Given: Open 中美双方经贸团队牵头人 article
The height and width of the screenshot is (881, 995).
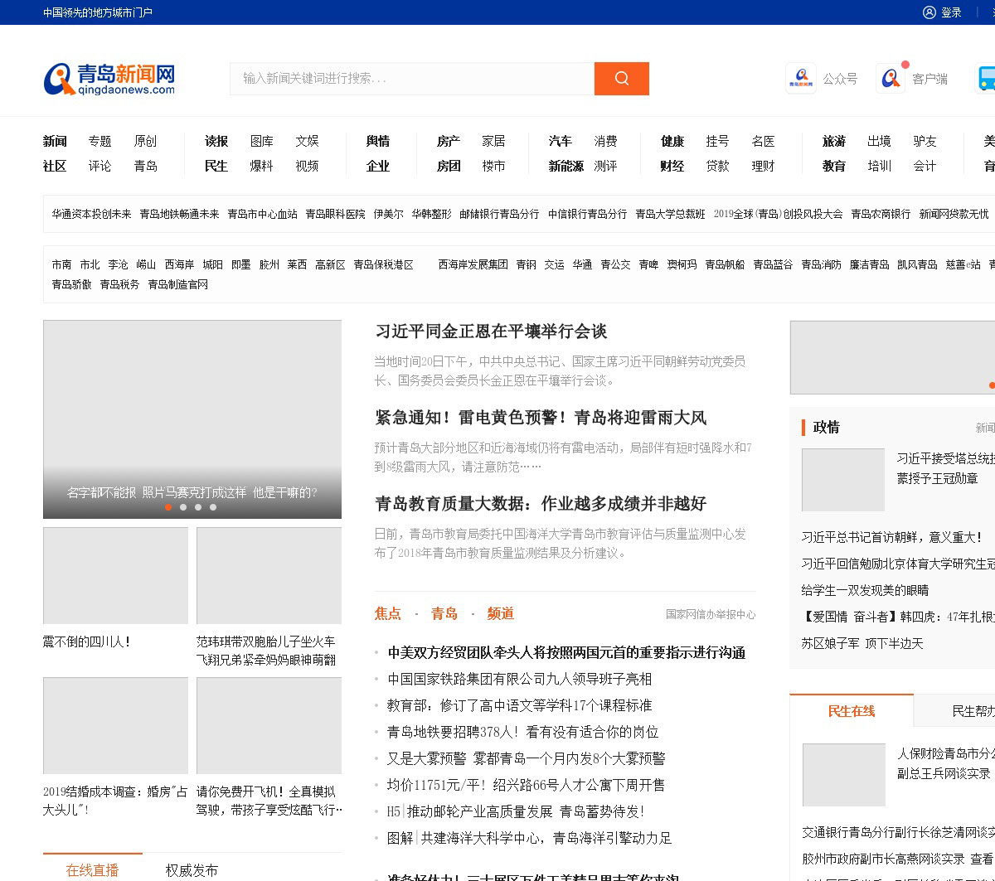Looking at the screenshot, I should coord(566,652).
